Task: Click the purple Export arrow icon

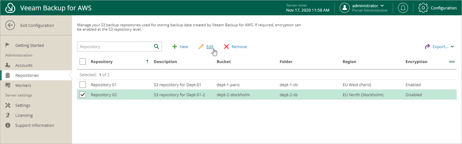Action: (427, 47)
